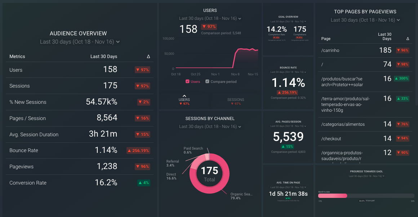
Task: Click the 2% decrease badge for % New Sessions
Action: 144,102
